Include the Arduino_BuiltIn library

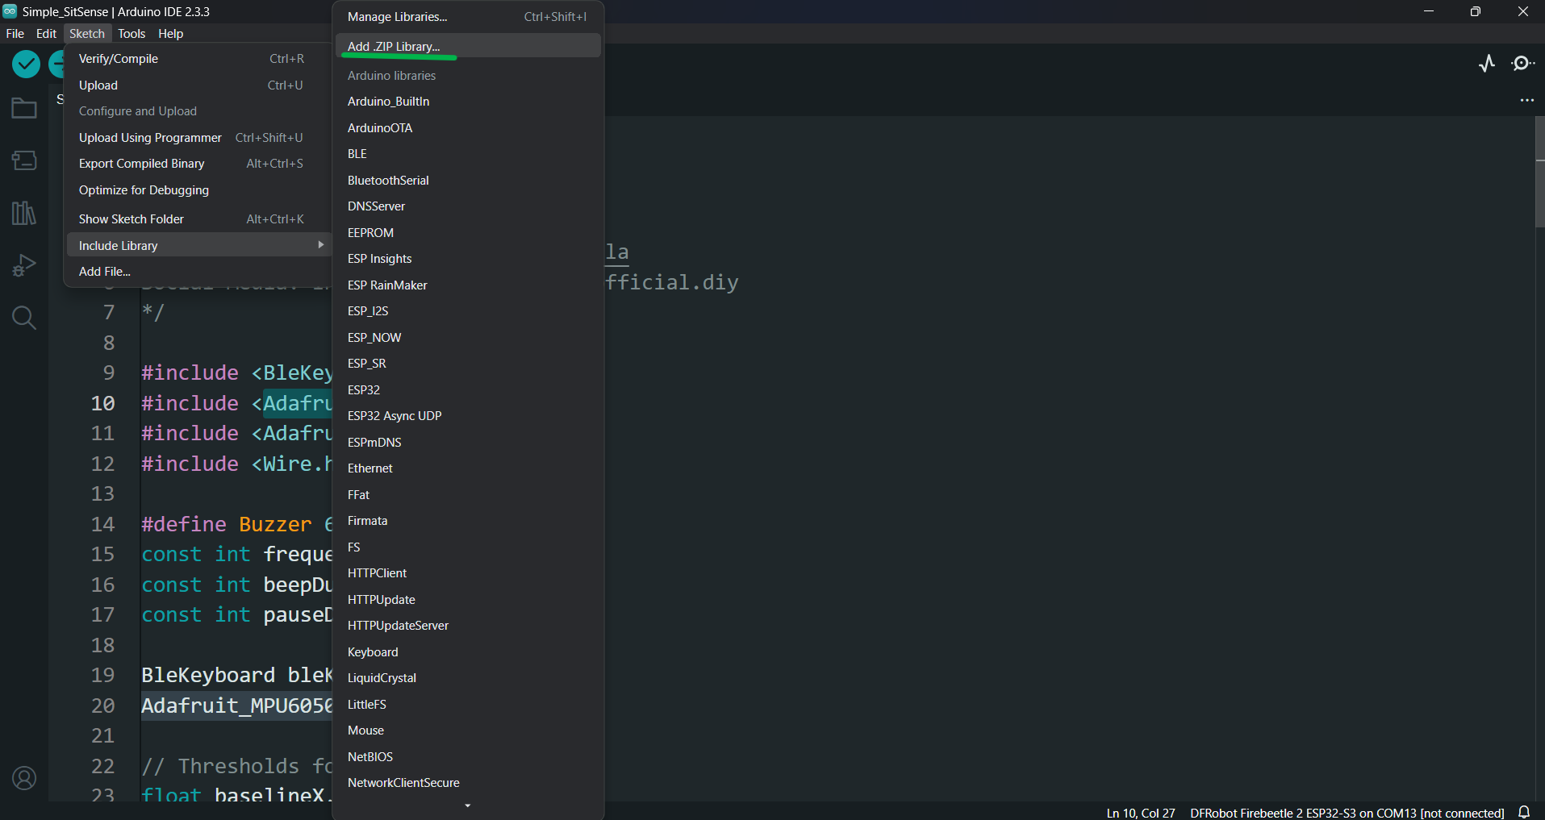[468, 102]
